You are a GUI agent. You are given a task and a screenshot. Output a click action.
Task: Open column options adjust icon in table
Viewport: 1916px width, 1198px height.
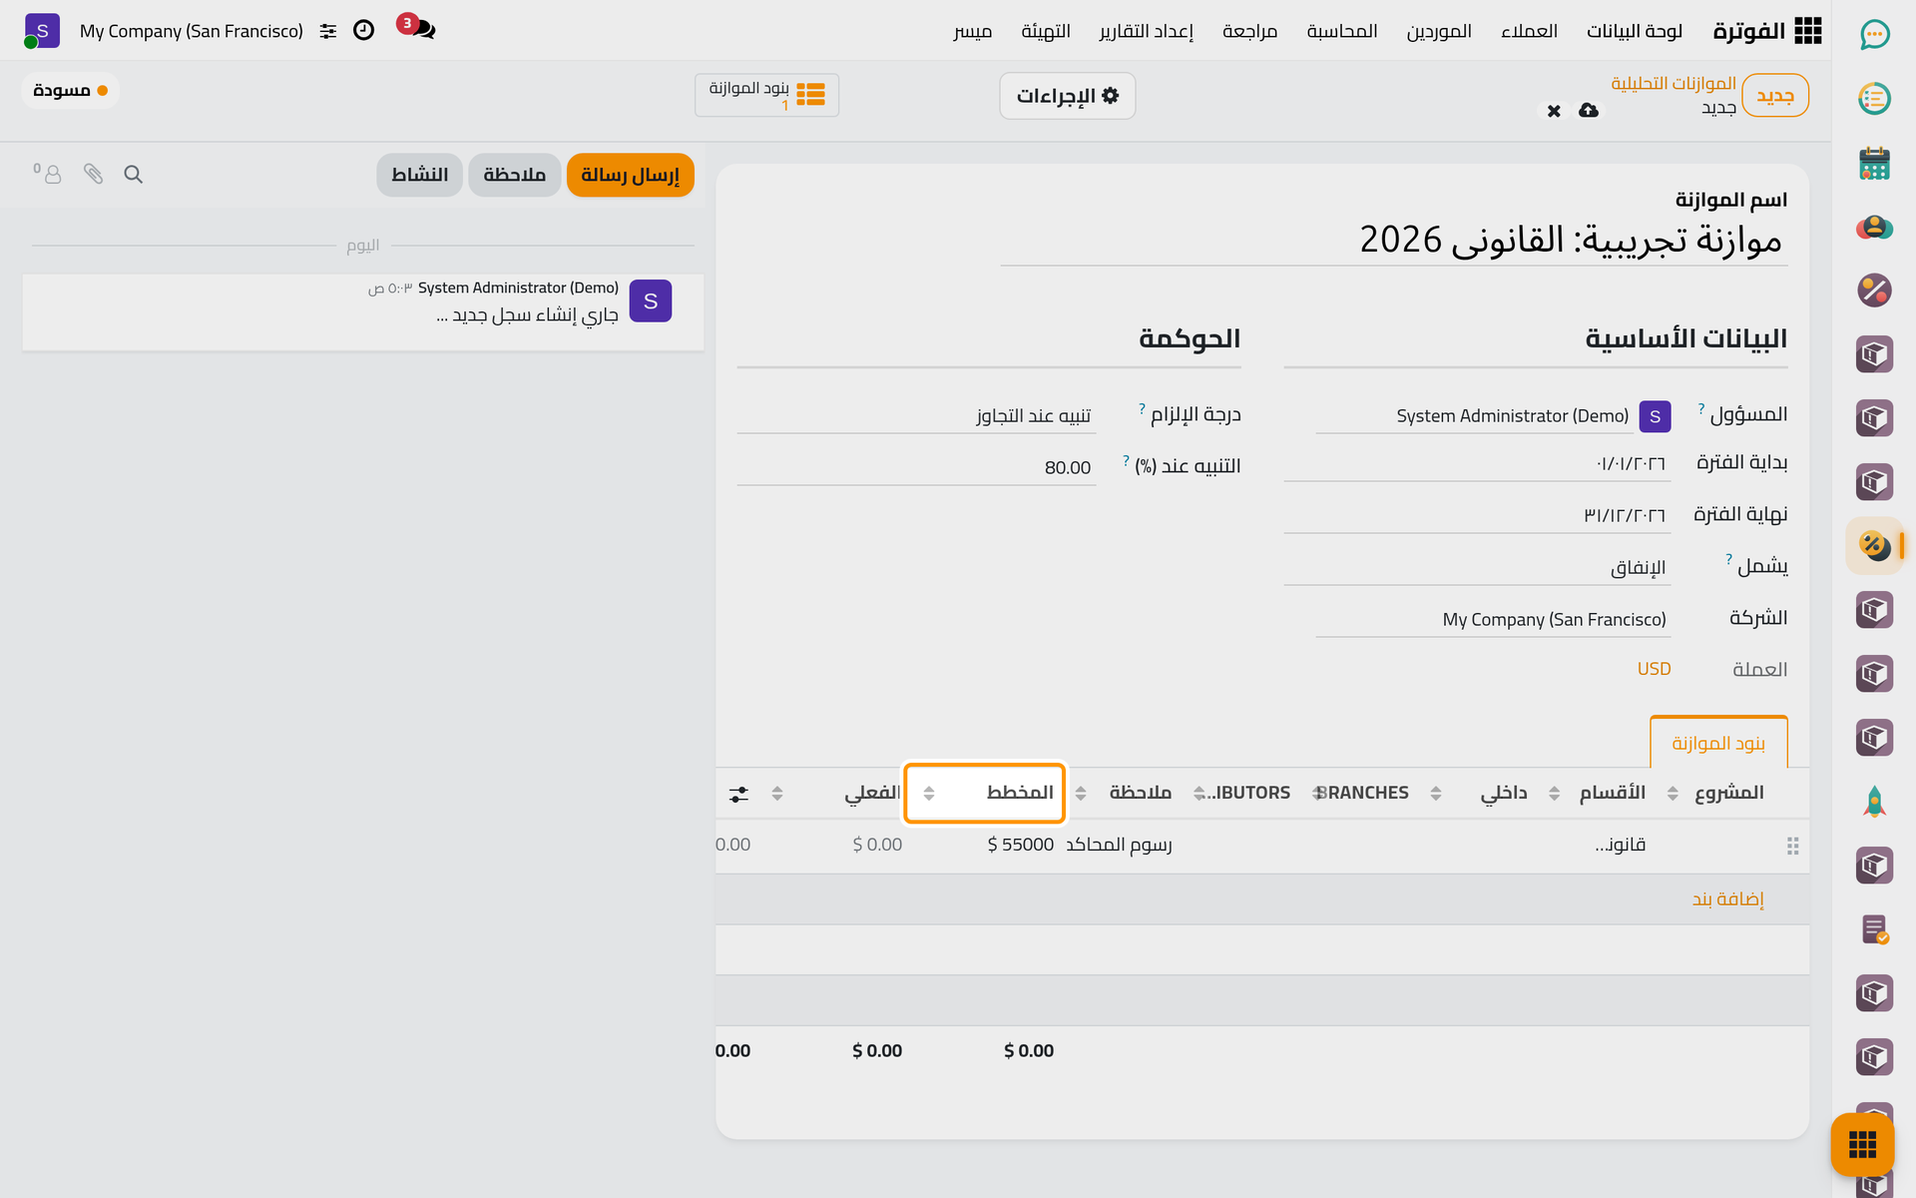738,794
